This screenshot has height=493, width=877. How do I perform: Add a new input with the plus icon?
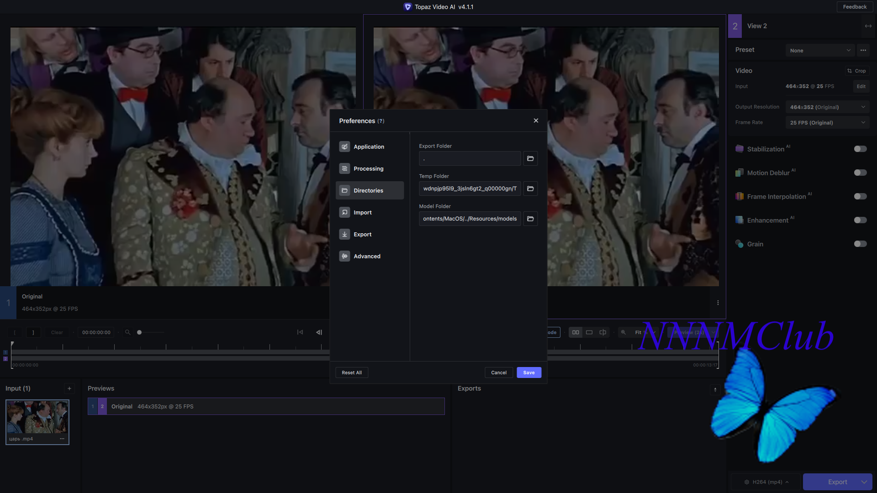click(x=69, y=388)
